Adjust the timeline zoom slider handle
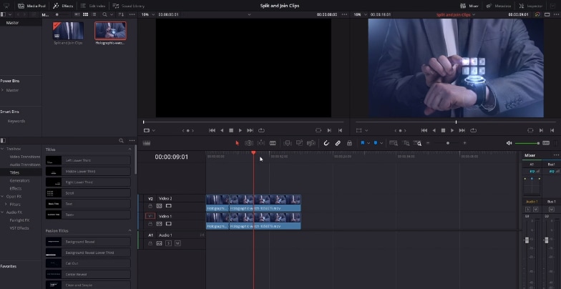 [448, 143]
